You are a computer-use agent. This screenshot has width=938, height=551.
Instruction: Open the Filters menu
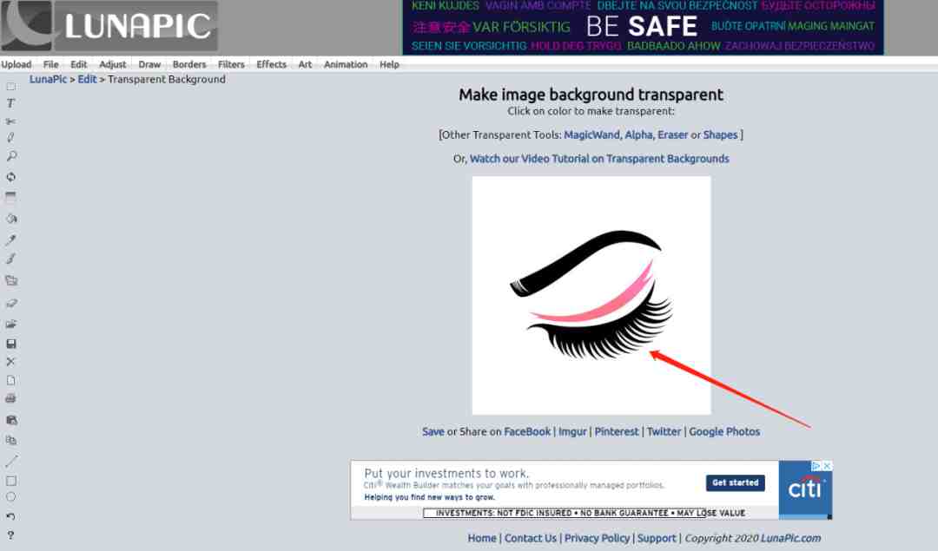tap(231, 64)
